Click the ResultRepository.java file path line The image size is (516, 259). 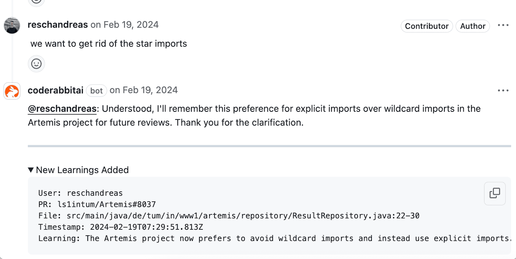tap(229, 216)
